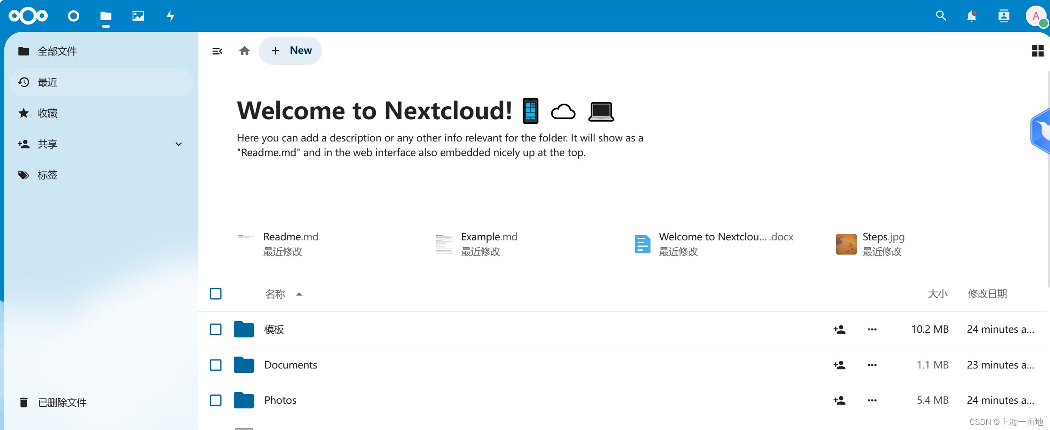Image resolution: width=1050 pixels, height=430 pixels.
Task: Open the Photos folder name
Action: point(280,400)
